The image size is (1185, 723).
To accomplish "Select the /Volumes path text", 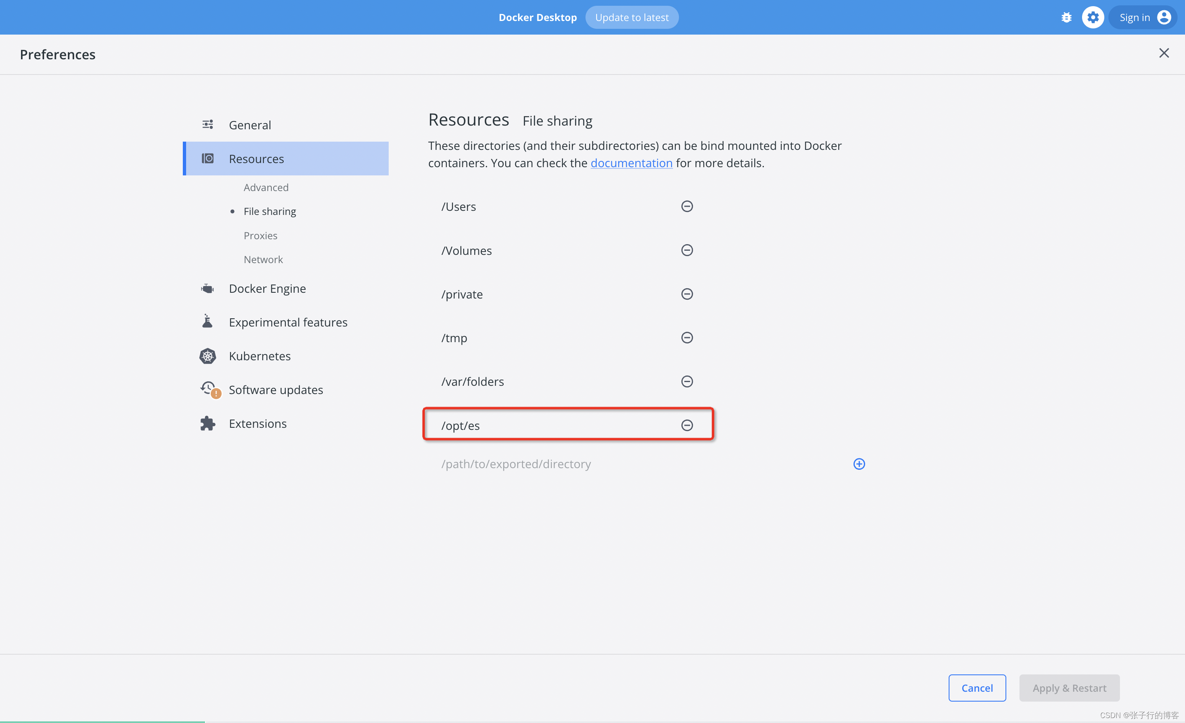I will (x=467, y=251).
